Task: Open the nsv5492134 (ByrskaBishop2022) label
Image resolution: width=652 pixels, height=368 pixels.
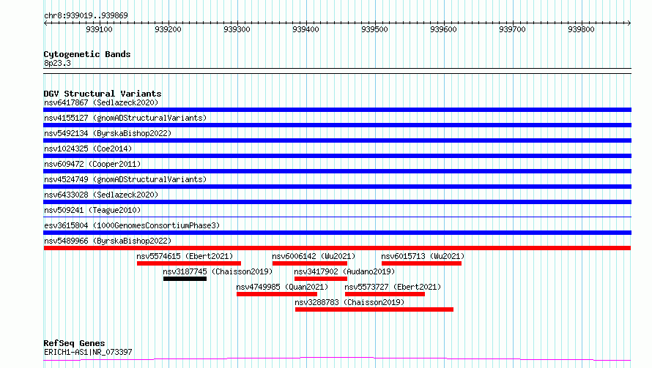Action: [x=108, y=133]
